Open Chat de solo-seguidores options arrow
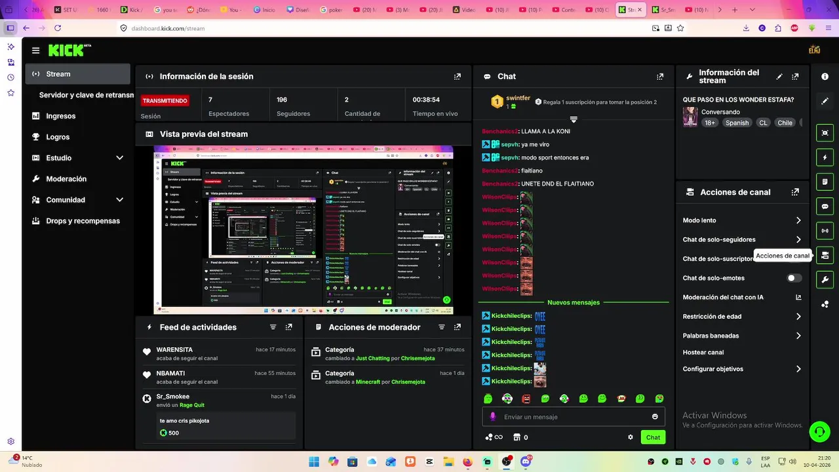Image resolution: width=839 pixels, height=472 pixels. pos(798,240)
